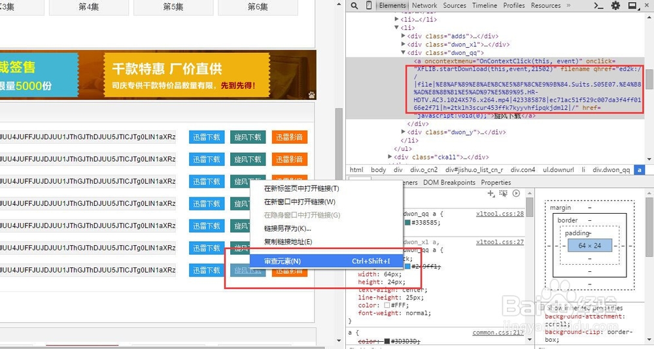Click the dock-side window icon

pyautogui.click(x=632, y=6)
